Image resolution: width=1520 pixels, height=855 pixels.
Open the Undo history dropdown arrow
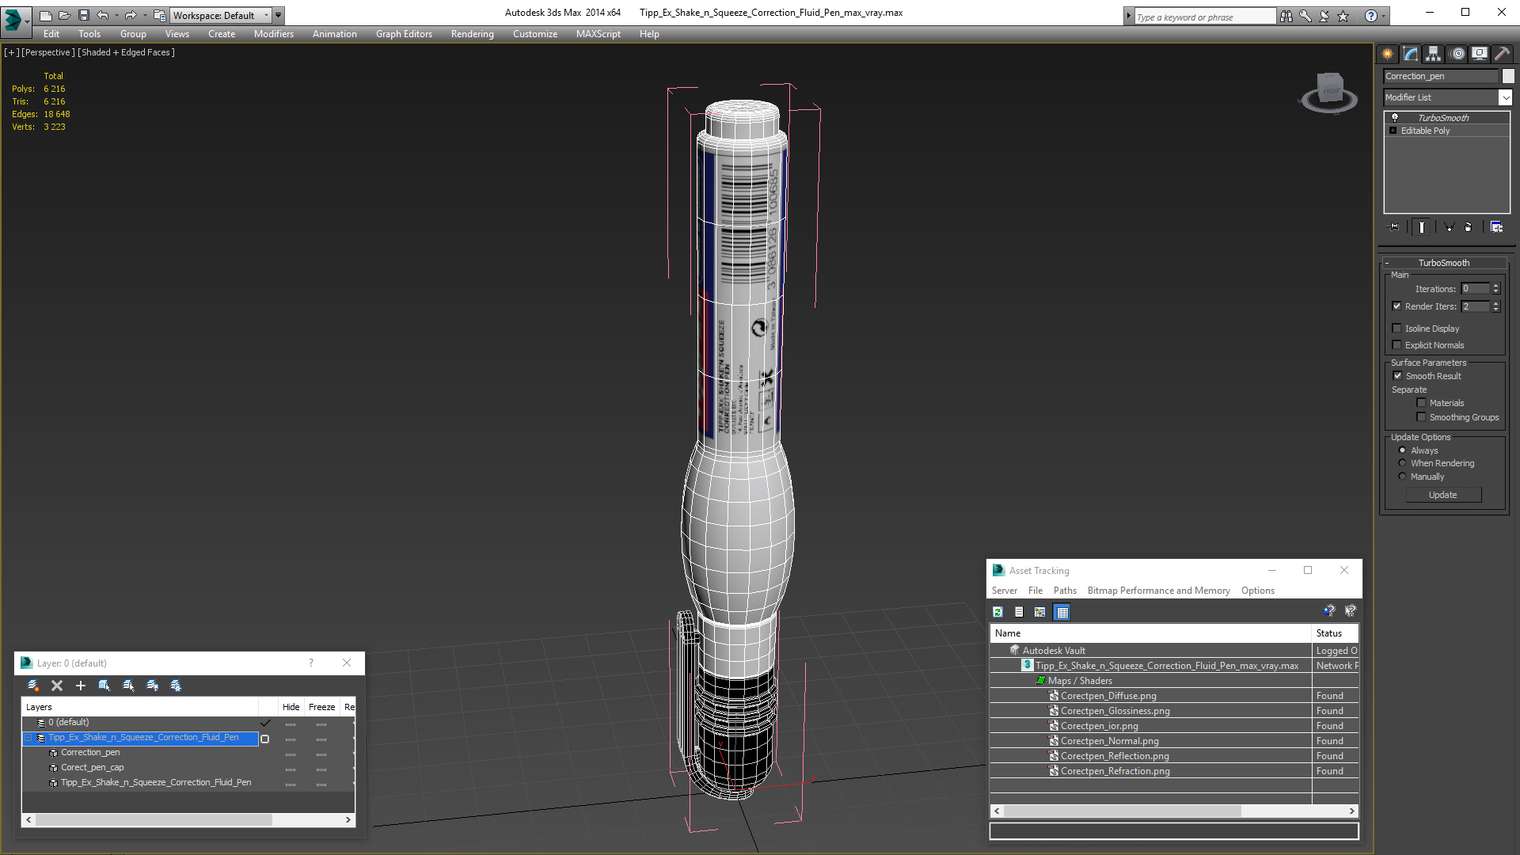click(x=116, y=15)
